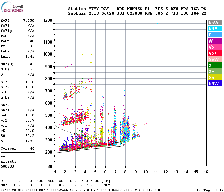
Task: Click the NoVal legend swatch
Action: 215,23
